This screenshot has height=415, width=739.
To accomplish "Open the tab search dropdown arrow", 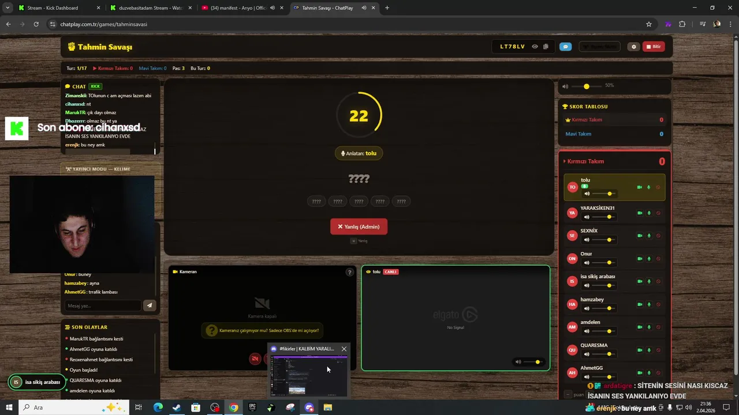I will tap(8, 8).
